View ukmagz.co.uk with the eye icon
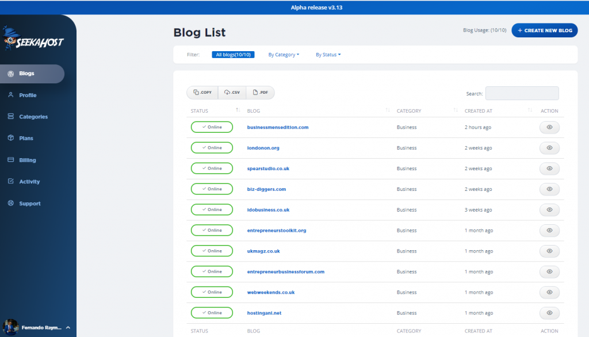 pos(549,251)
